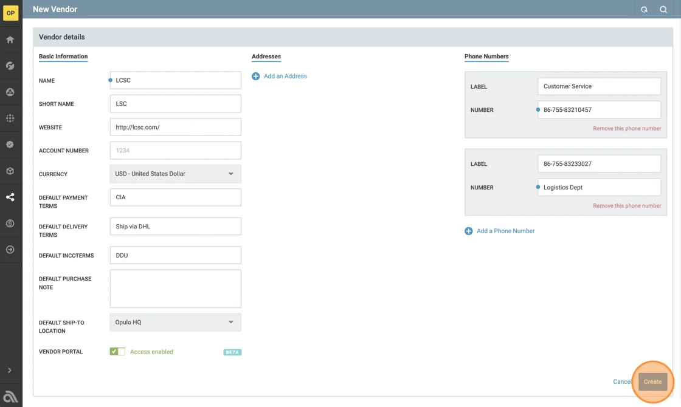Open the cube (parts) icon in sidebar
This screenshot has height=407, width=681.
coord(10,171)
